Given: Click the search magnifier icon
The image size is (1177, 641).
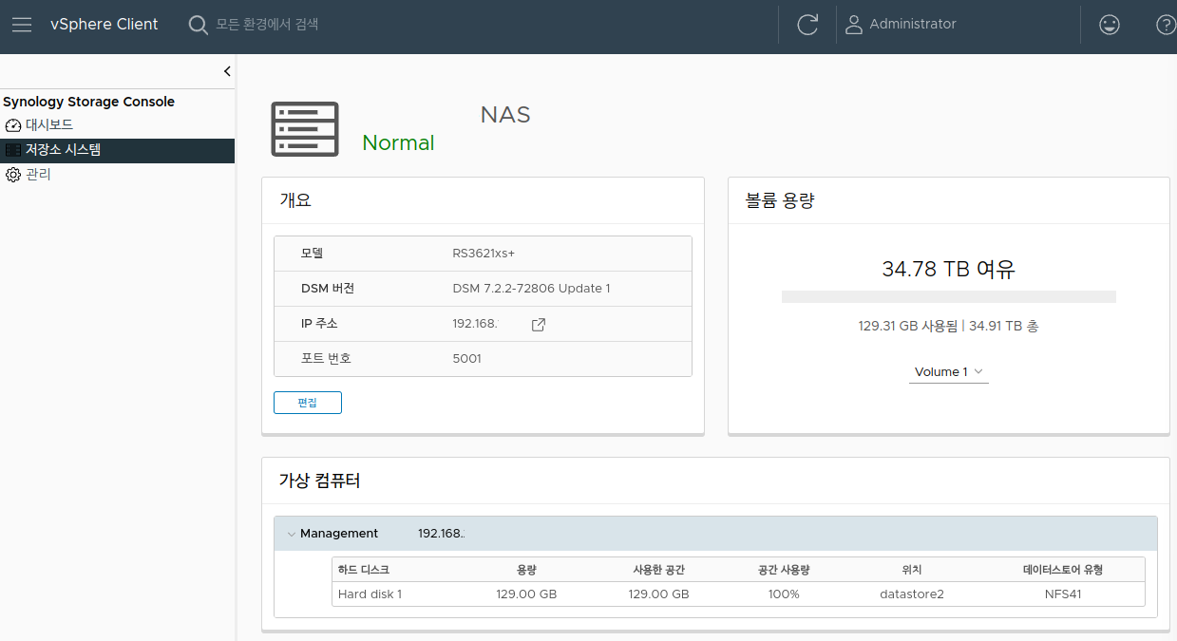Looking at the screenshot, I should 198,25.
